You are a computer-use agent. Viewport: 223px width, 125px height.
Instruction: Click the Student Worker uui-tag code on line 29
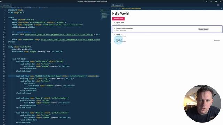tap(47, 78)
